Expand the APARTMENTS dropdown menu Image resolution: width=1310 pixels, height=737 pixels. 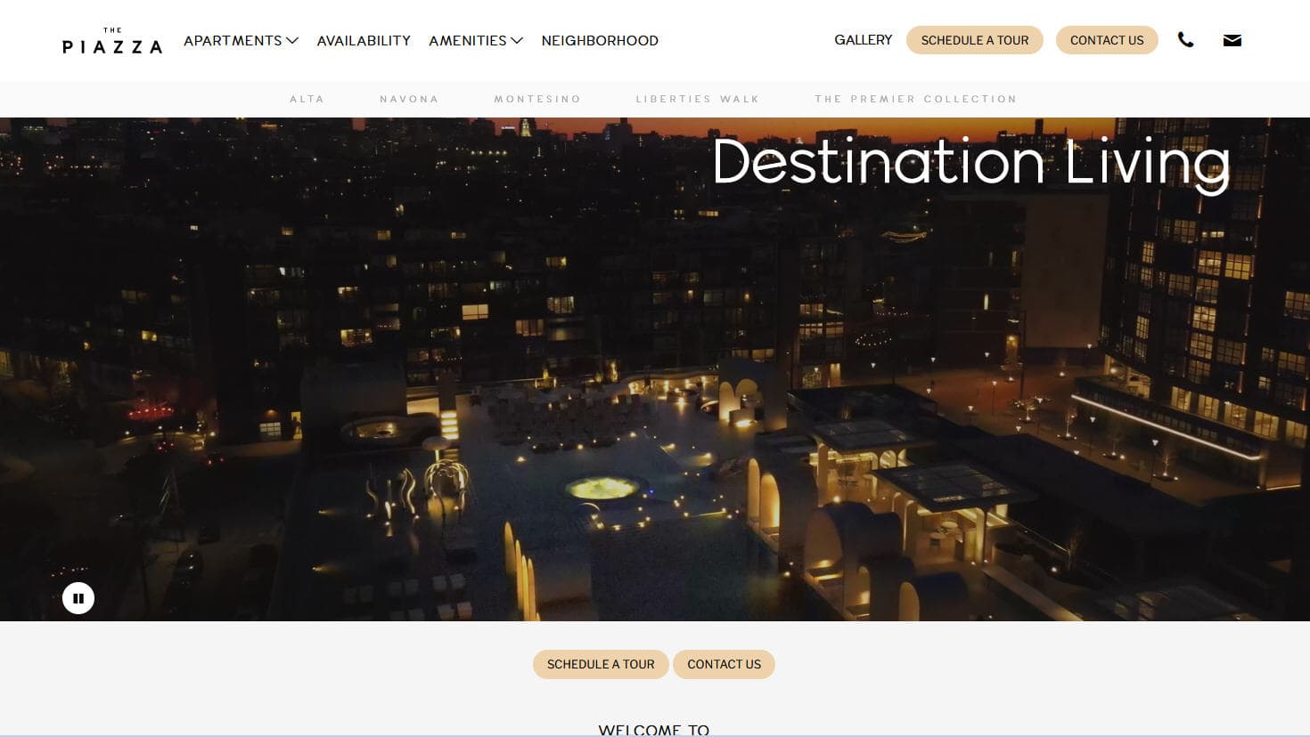(x=233, y=40)
